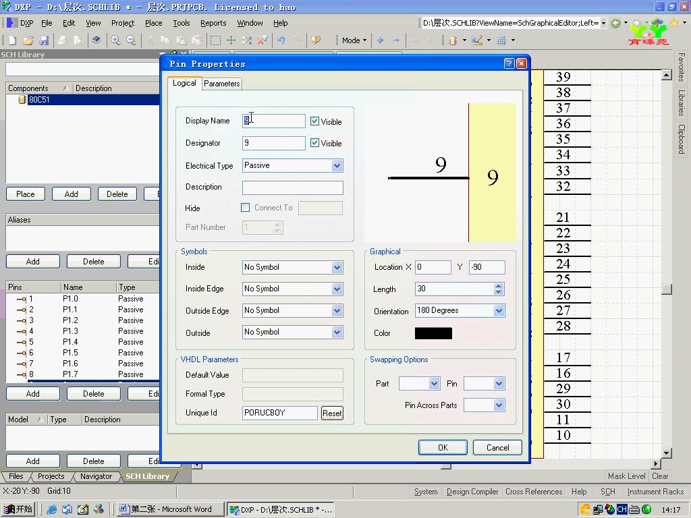Click the Description input field
The width and height of the screenshot is (691, 518).
(293, 188)
